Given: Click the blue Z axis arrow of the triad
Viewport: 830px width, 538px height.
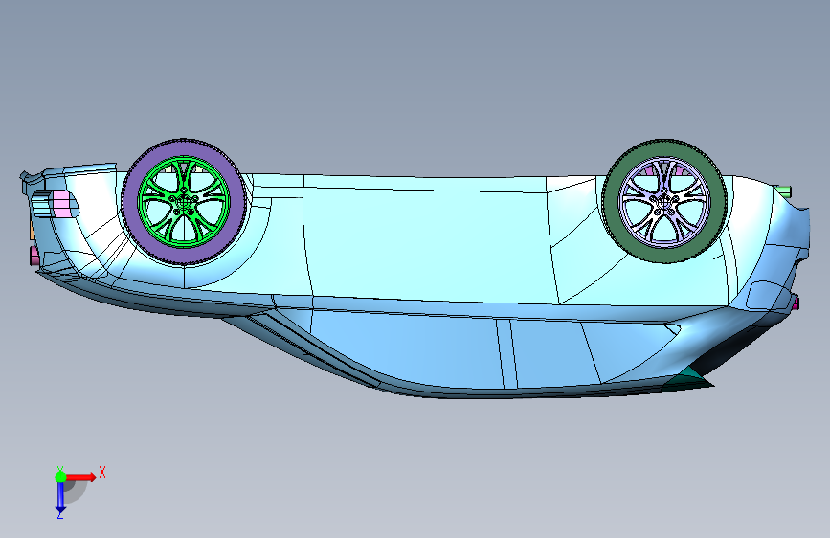Looking at the screenshot, I should coord(60,496).
